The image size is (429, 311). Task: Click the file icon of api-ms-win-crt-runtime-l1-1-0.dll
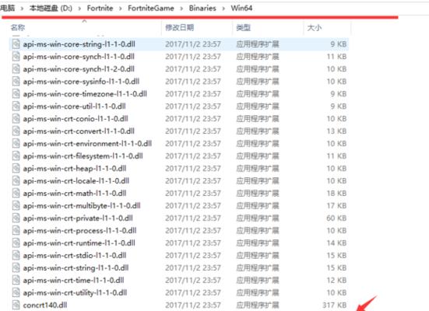click(x=16, y=243)
